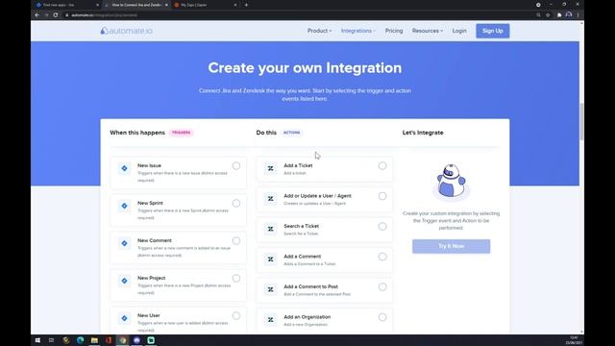The height and width of the screenshot is (346, 615).
Task: Switch to the My Zaps Zapier tab
Action: tap(206, 5)
